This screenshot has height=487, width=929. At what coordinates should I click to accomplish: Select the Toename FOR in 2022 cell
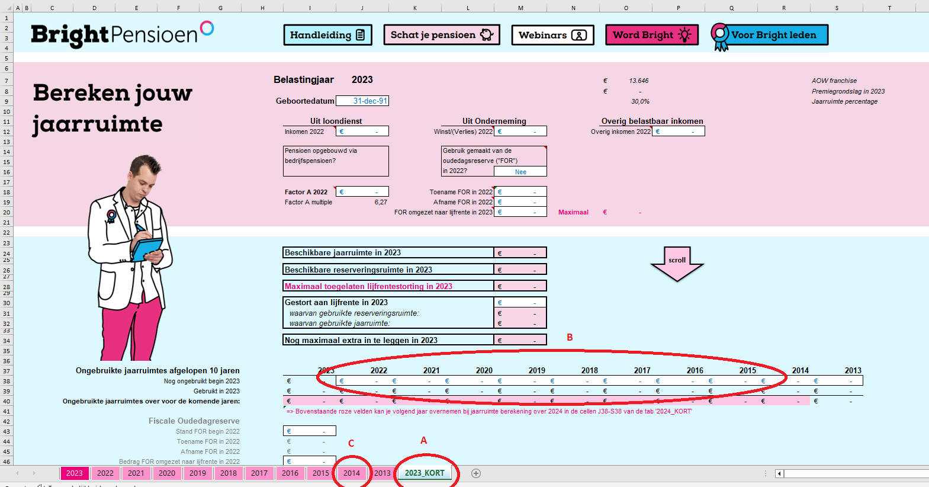[x=520, y=192]
